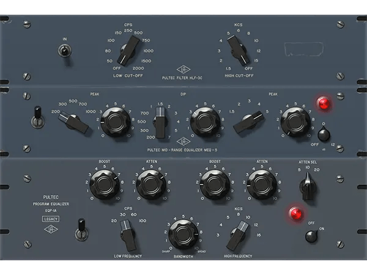Screen dimensions: 367x275
Task: Click the DIP label on the MEQ-5
Action: click(183, 94)
